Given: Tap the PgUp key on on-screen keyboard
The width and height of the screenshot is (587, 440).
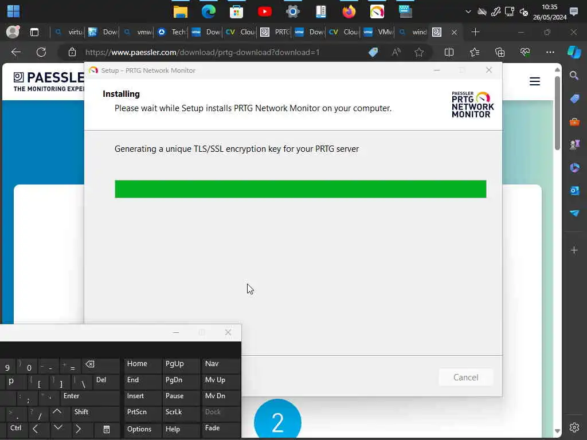Looking at the screenshot, I should click(x=181, y=365).
